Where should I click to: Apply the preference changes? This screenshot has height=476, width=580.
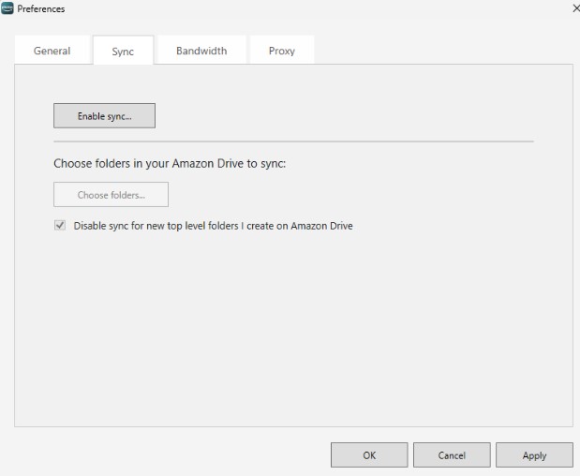[534, 455]
